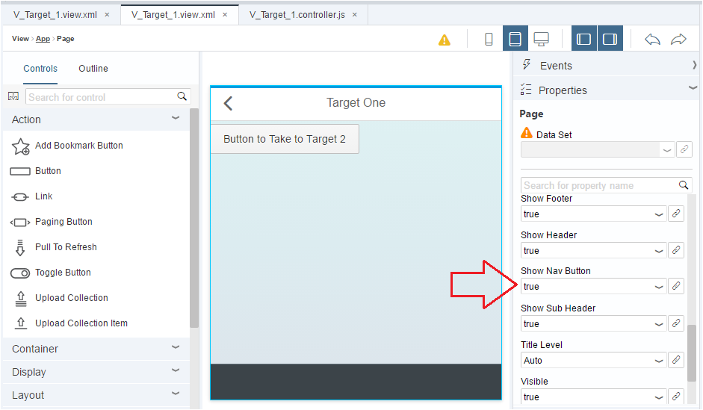This screenshot has width=703, height=410.
Task: Toggle the left pane visibility
Action: (x=583, y=39)
